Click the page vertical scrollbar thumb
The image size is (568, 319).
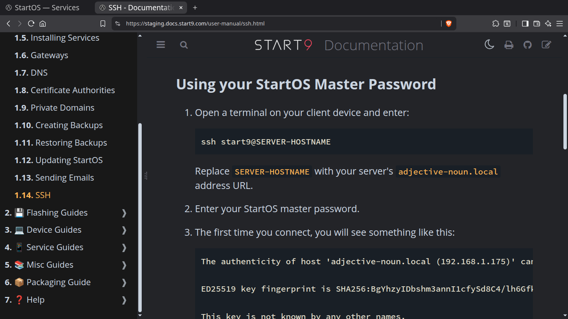pyautogui.click(x=565, y=122)
